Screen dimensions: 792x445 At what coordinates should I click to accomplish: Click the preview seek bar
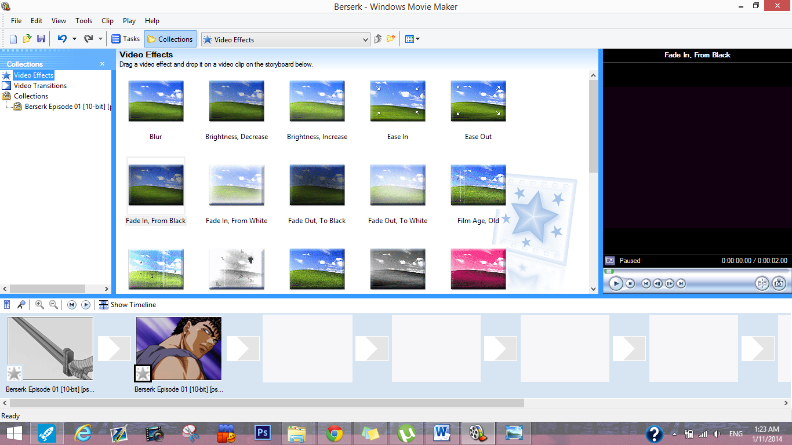coord(696,271)
